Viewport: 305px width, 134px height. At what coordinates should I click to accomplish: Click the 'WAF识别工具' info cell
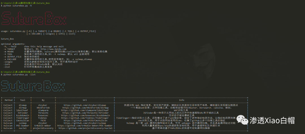click(x=181, y=110)
